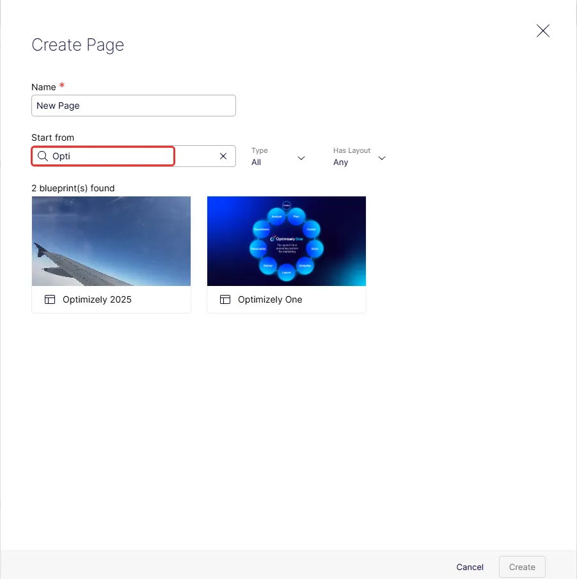Viewport: 577px width, 579px height.
Task: Open the Has Layout filter dropdown
Action: click(360, 157)
